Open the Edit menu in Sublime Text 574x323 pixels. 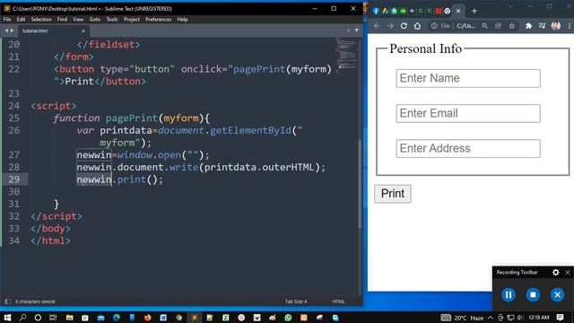21,20
